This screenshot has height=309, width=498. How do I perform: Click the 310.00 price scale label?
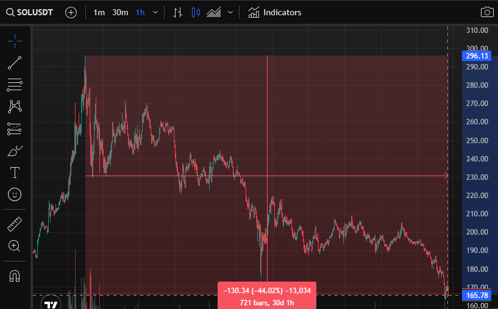coord(477,30)
